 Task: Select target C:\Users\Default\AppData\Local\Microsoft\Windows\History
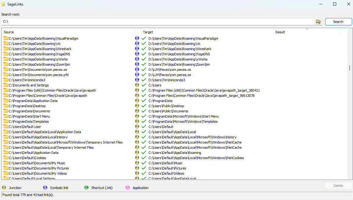[x=192, y=137]
